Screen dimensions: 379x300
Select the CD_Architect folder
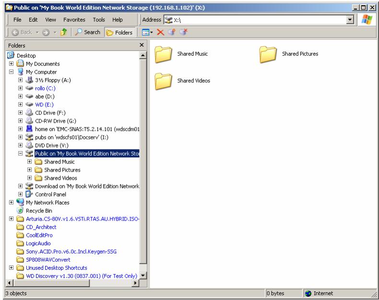click(41, 227)
